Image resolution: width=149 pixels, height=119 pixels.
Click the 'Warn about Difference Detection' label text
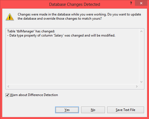(x=34, y=95)
